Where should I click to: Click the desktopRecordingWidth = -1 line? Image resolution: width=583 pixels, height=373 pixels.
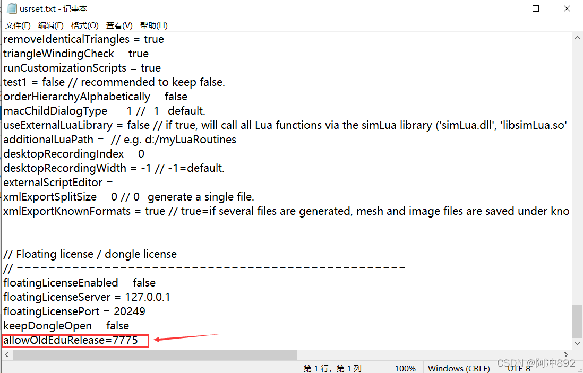[114, 168]
